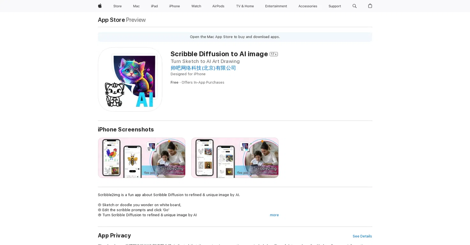The width and height of the screenshot is (470, 245).
Task: Click the iPhone Screenshots heading
Action: [x=126, y=130]
